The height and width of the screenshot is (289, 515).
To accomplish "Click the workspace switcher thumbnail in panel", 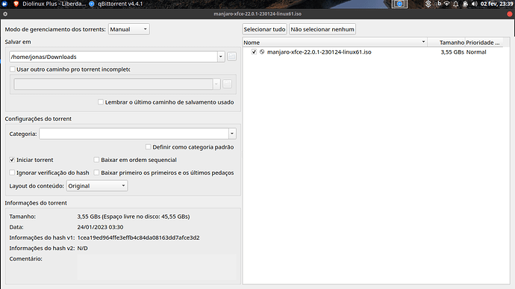I will click(x=399, y=4).
